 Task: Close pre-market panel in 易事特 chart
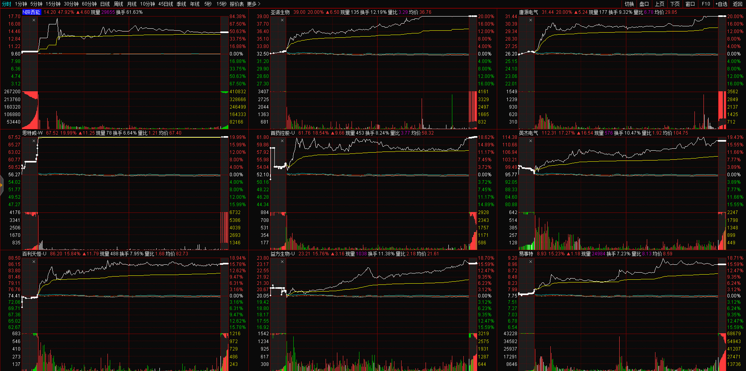(x=531, y=262)
